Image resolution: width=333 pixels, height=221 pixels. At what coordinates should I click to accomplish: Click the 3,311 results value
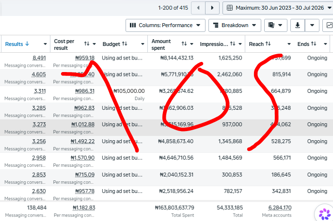[40, 91]
